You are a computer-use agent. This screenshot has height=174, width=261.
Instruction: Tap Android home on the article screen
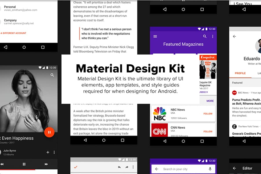104,140
